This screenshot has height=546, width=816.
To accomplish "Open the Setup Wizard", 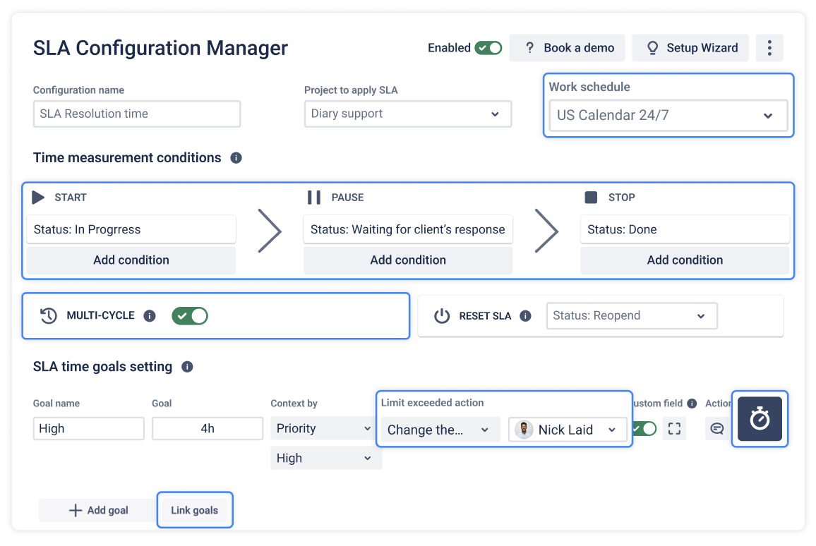I will 690,48.
